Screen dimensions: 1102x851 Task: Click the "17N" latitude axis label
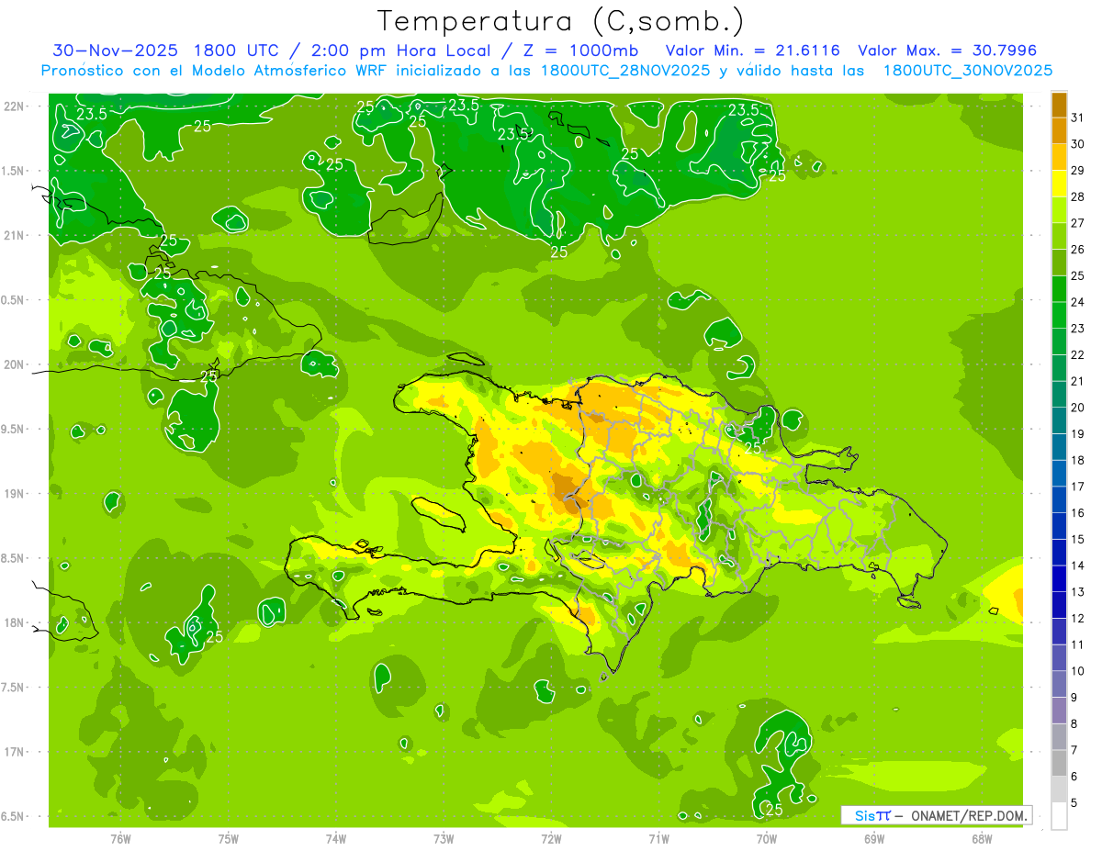pyautogui.click(x=13, y=752)
